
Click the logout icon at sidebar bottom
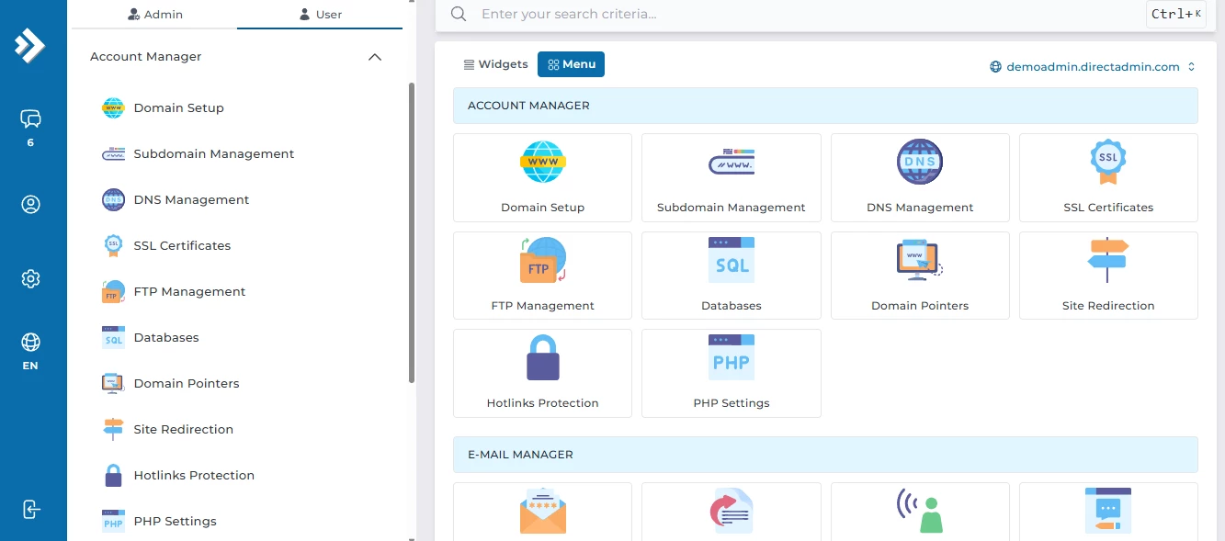click(30, 510)
